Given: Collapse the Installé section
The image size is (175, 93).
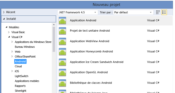Looking at the screenshot, I should tap(4, 19).
